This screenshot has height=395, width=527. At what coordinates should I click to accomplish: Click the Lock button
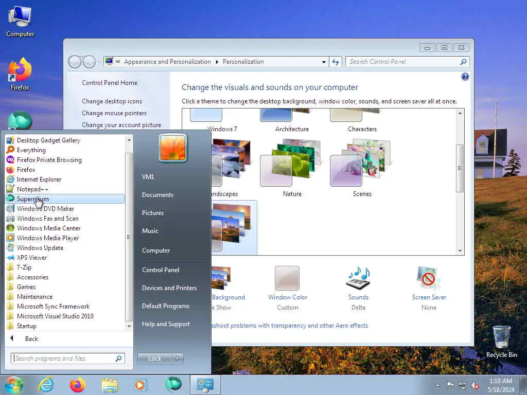(x=154, y=358)
